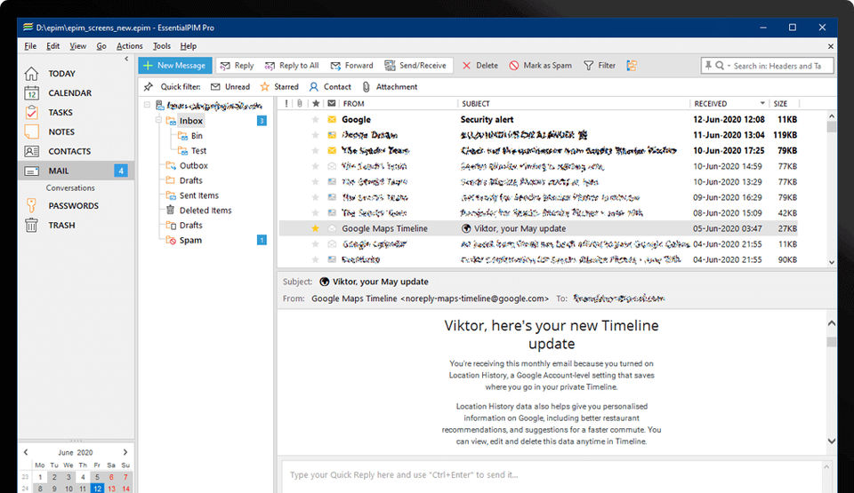Select June 12 in mini calendar
Screen dimensions: 854x493
click(97, 489)
